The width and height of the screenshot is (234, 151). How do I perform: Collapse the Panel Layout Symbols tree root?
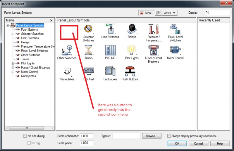point(8,25)
